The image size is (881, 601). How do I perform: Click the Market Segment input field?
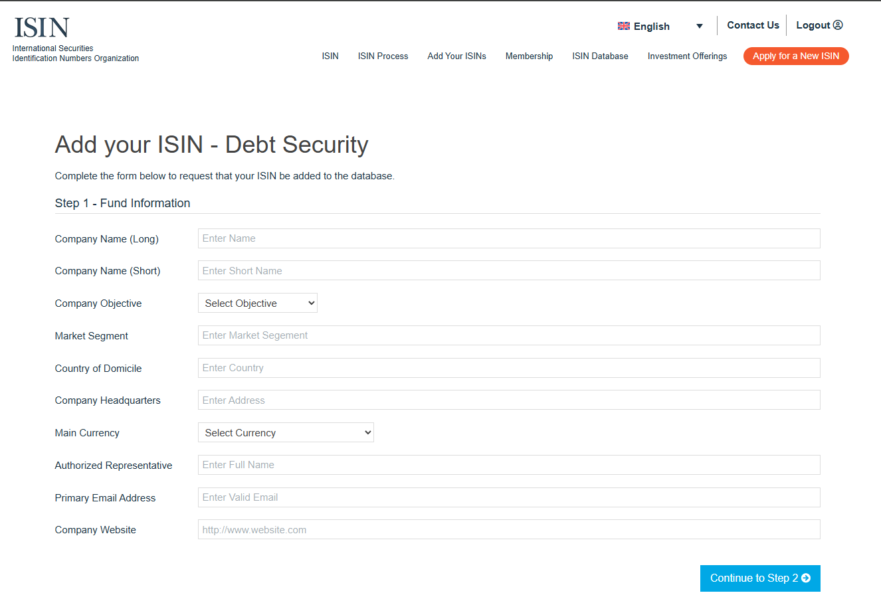tap(509, 335)
